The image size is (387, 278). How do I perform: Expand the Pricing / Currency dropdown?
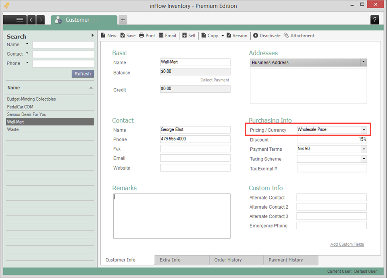pos(364,130)
